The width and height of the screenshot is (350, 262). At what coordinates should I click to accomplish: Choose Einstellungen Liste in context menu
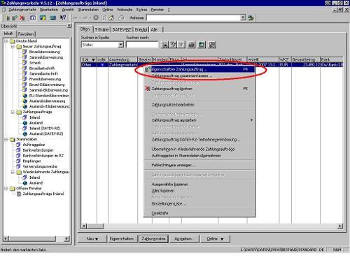(199, 203)
